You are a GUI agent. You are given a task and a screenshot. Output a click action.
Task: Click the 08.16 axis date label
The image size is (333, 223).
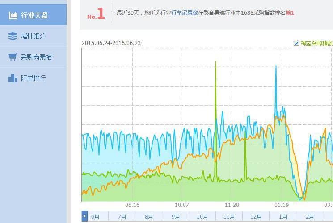click(x=132, y=205)
